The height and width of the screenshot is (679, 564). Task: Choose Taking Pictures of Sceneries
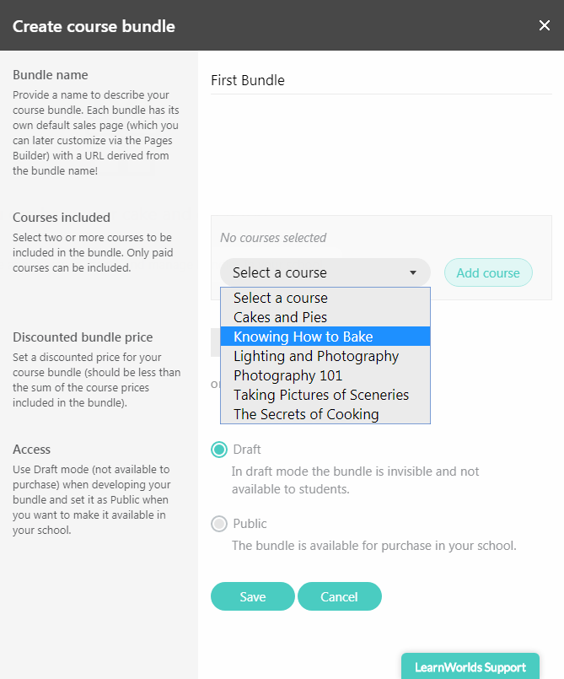pos(321,395)
